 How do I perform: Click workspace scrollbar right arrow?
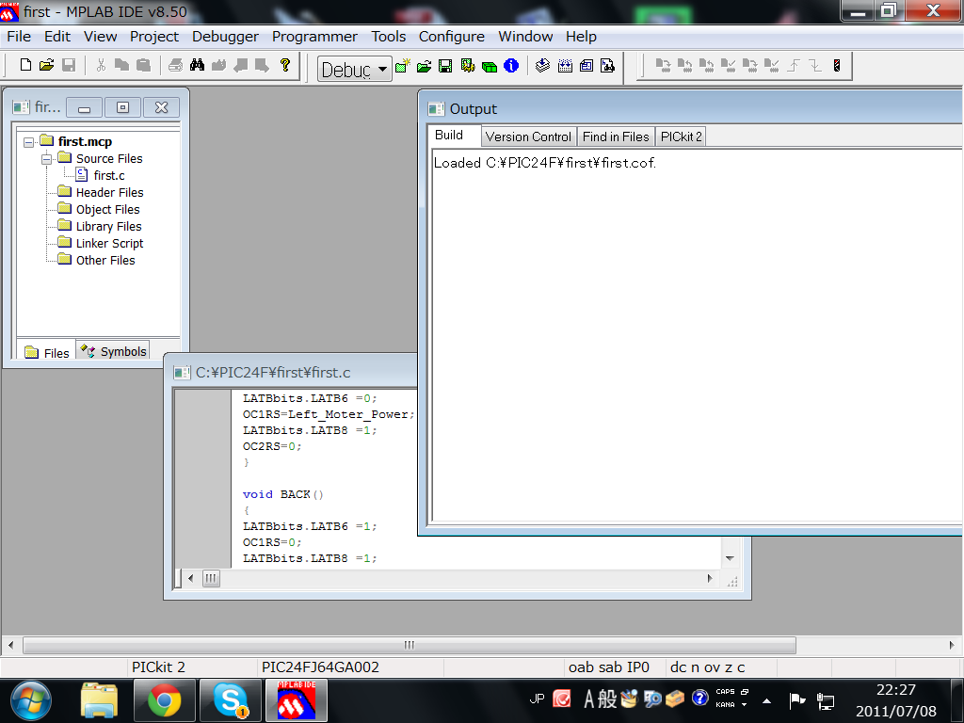(952, 645)
